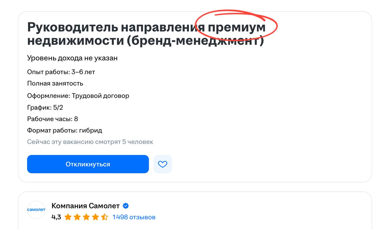Click the 4,3 company rating number
Image resolution: width=390 pixels, height=230 pixels.
tap(56, 217)
